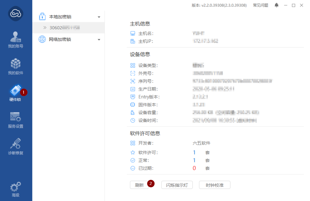This screenshot has width=310, height=201.
Task: Open the 常见问题 FAQ link
Action: point(261,5)
